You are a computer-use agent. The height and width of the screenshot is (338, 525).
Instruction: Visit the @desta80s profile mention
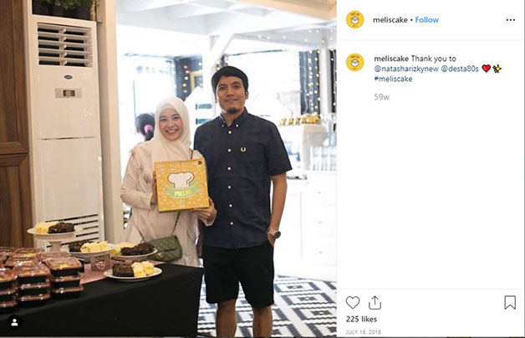click(x=460, y=69)
